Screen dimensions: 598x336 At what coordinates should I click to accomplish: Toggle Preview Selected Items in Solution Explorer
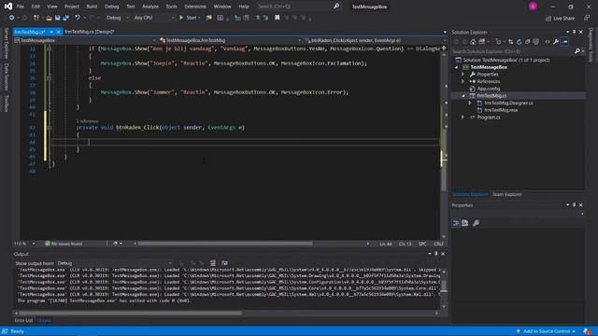tap(564, 42)
